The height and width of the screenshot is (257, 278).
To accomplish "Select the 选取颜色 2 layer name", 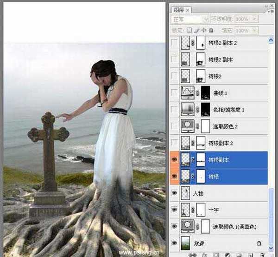I will (225, 126).
